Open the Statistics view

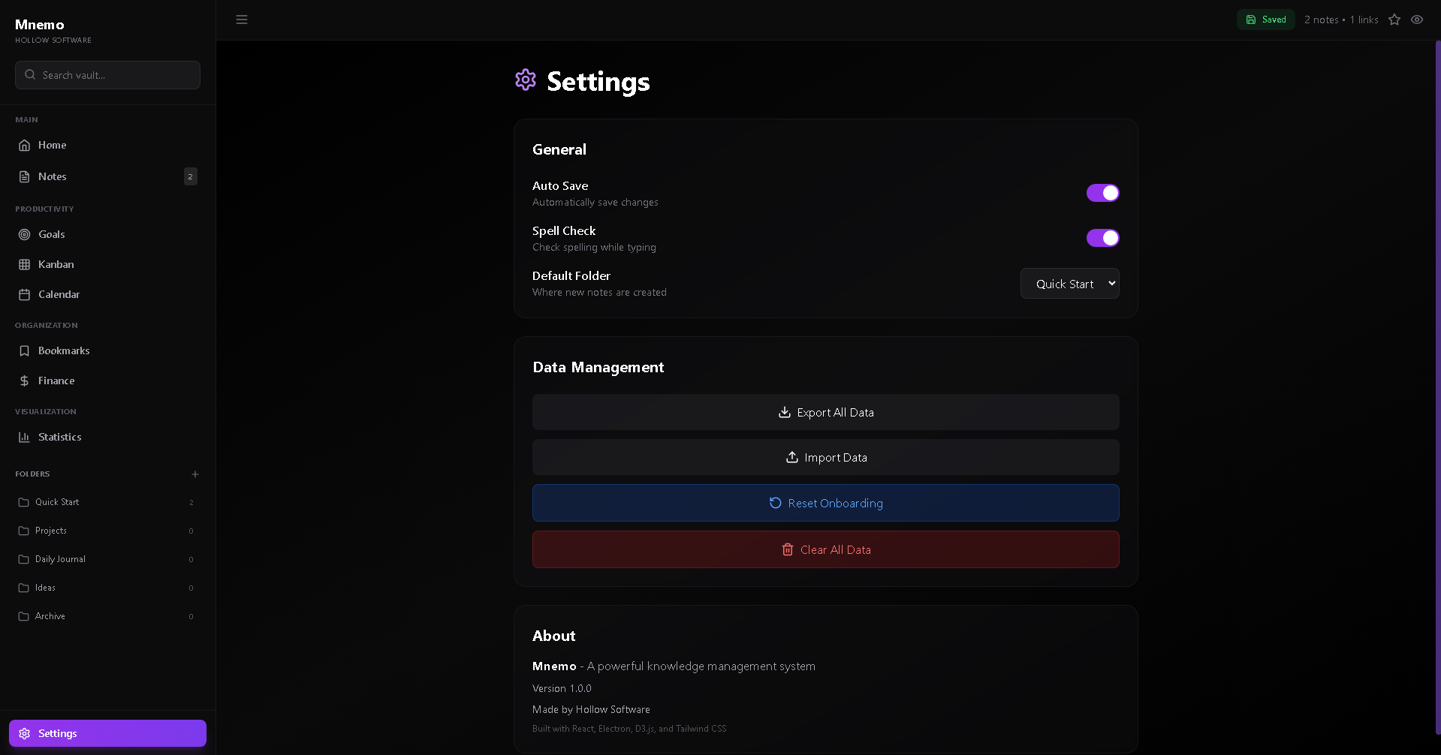pyautogui.click(x=59, y=437)
